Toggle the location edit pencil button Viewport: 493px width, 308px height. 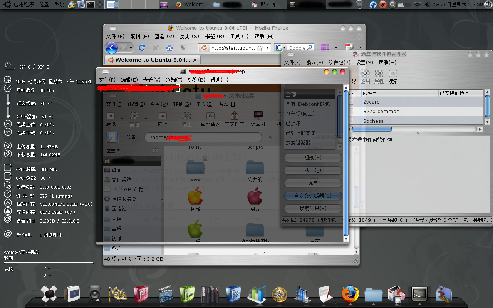coord(112,137)
